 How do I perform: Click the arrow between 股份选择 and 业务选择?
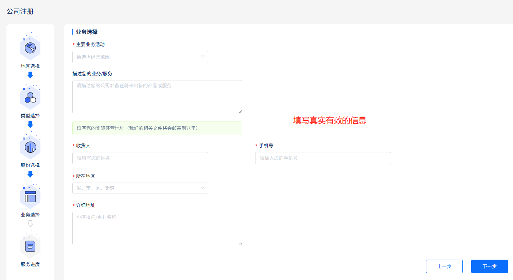pyautogui.click(x=30, y=174)
